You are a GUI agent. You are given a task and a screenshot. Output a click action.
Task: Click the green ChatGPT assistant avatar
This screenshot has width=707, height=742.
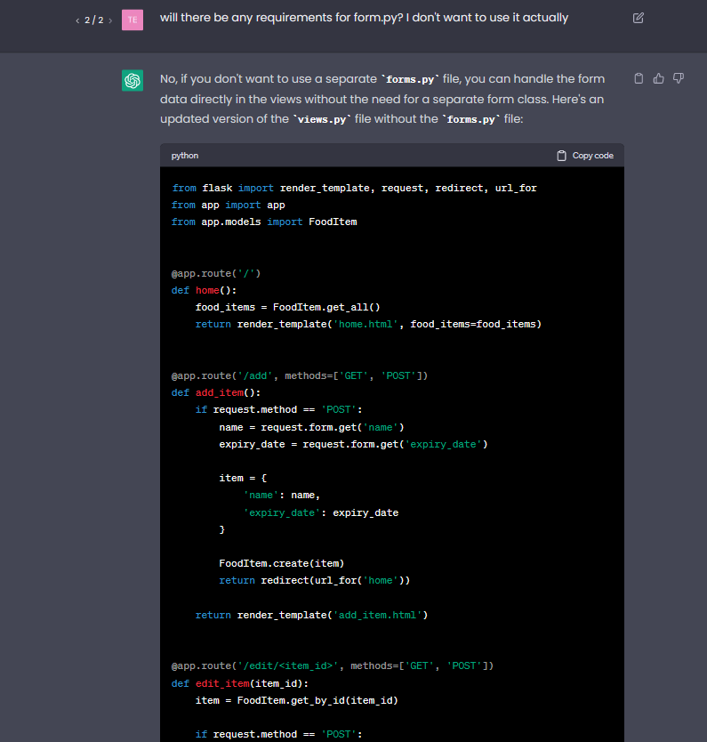click(132, 80)
